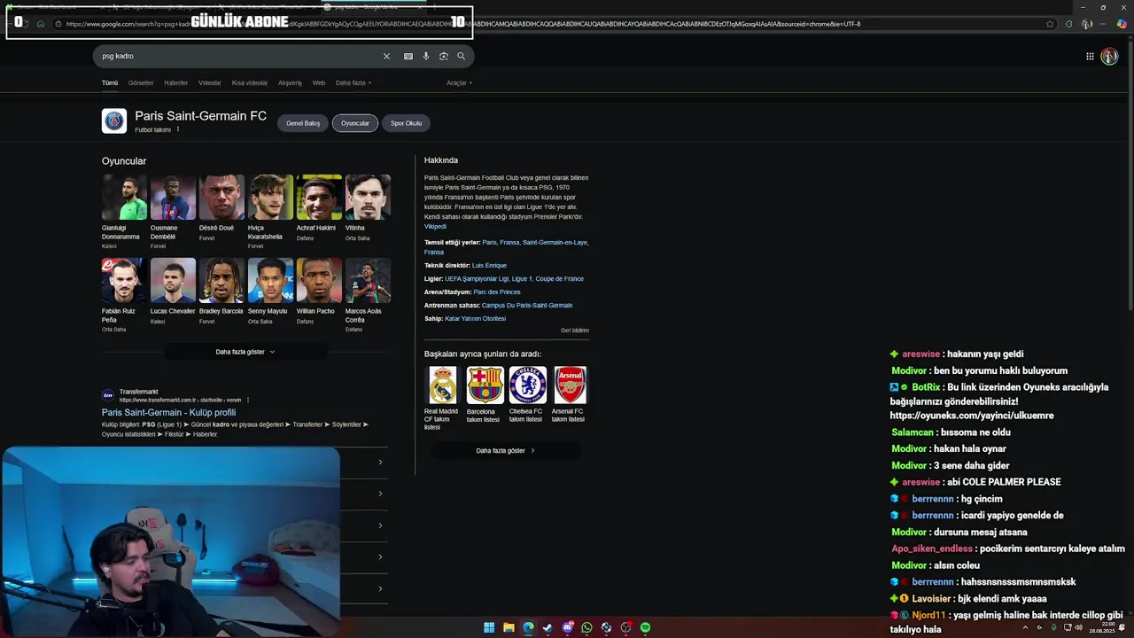Viewport: 1134px width, 638px height.
Task: Click the oyuneks.com donation link in chat
Action: click(972, 416)
